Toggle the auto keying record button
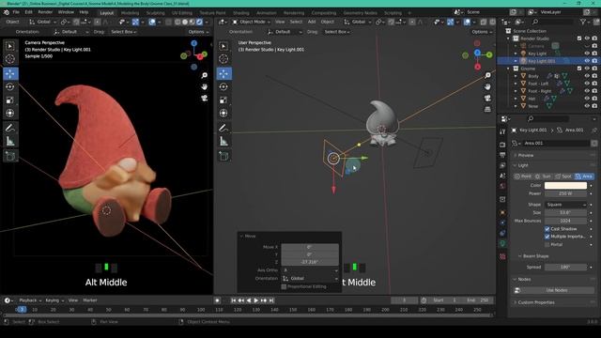 pos(217,300)
